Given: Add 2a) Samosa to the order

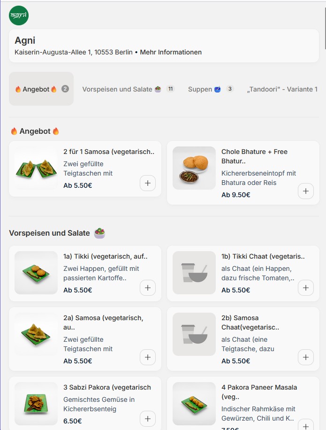Looking at the screenshot, I should (148, 358).
